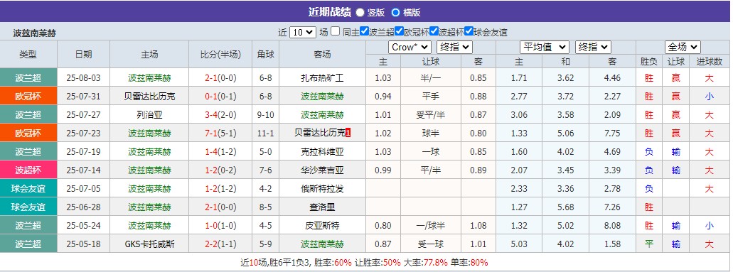Click the 角球 column header

pos(265,54)
